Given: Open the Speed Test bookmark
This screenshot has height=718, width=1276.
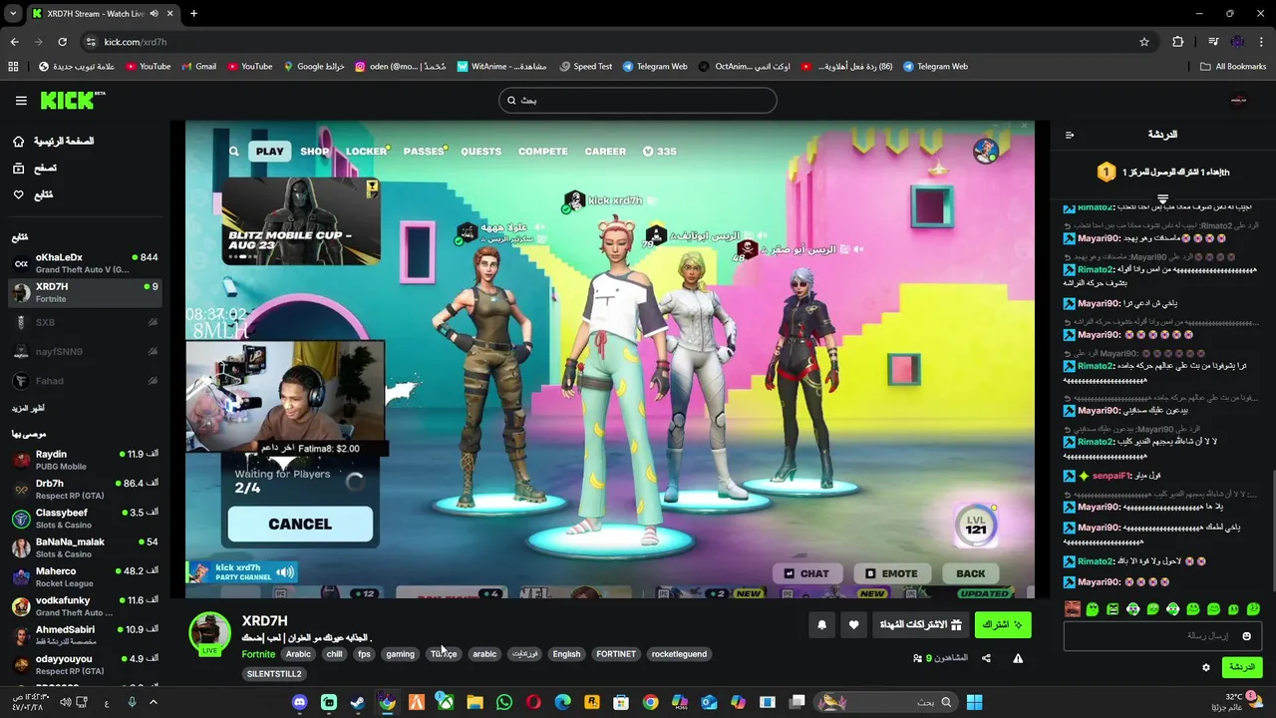Looking at the screenshot, I should tap(585, 67).
